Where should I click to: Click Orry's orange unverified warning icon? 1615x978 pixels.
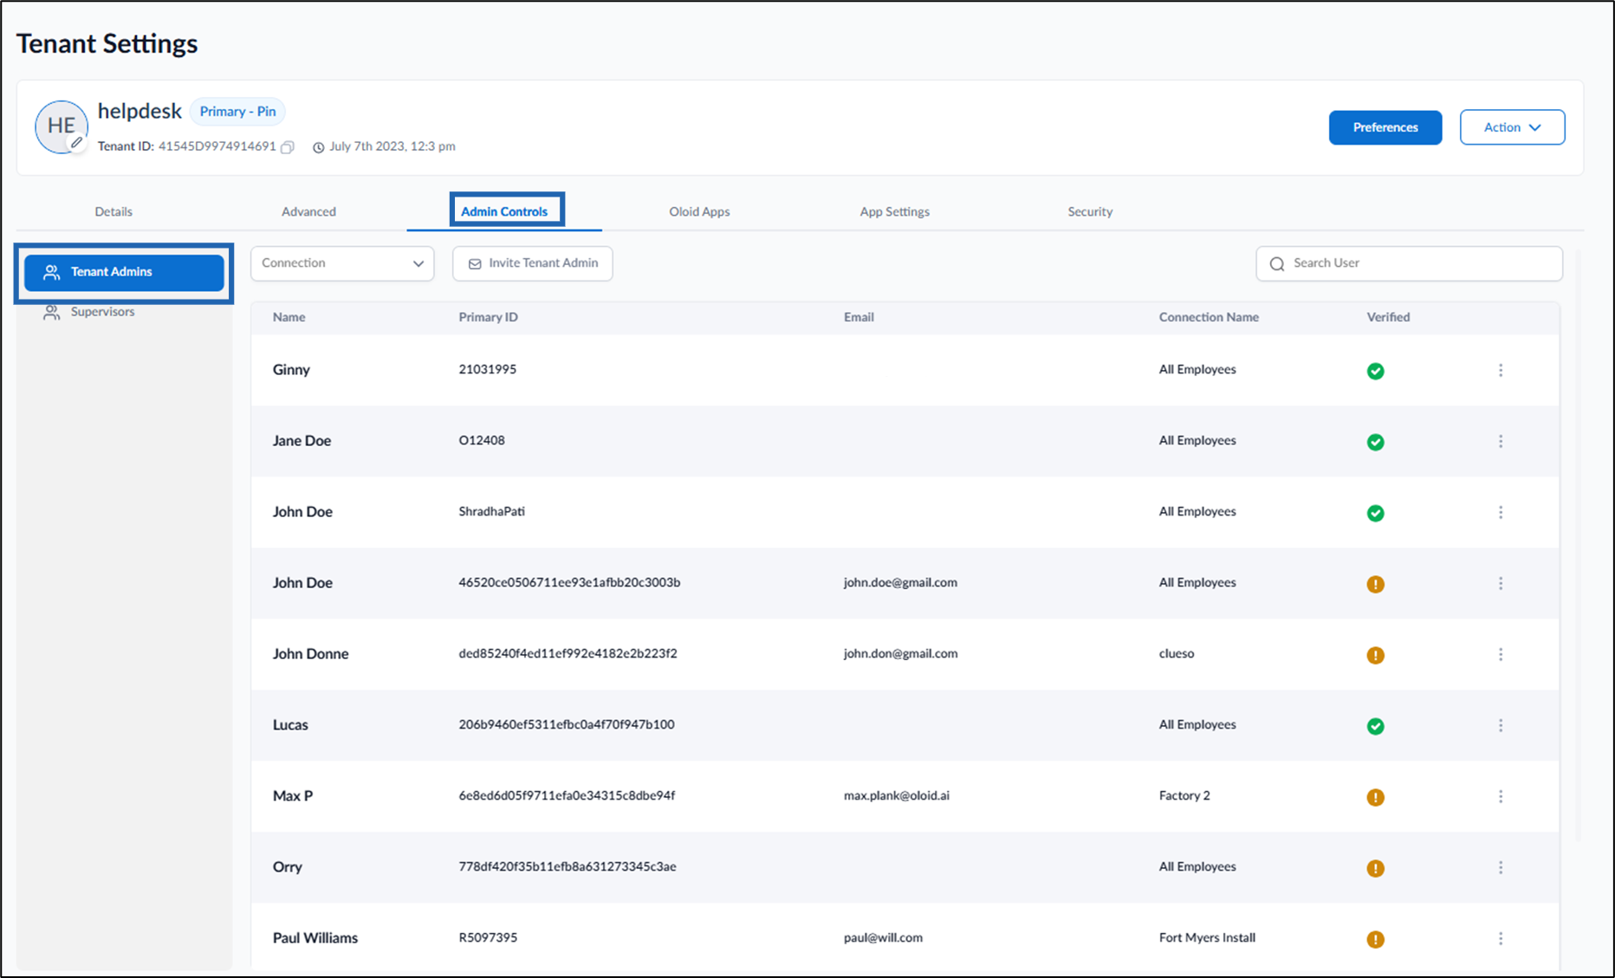point(1375,868)
